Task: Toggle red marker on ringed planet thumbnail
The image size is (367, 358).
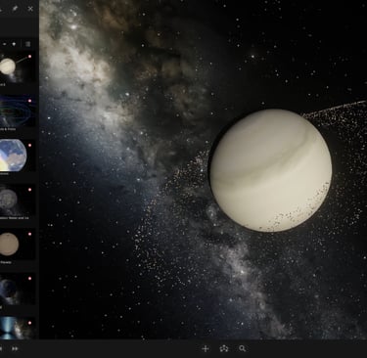Action: coord(29,57)
